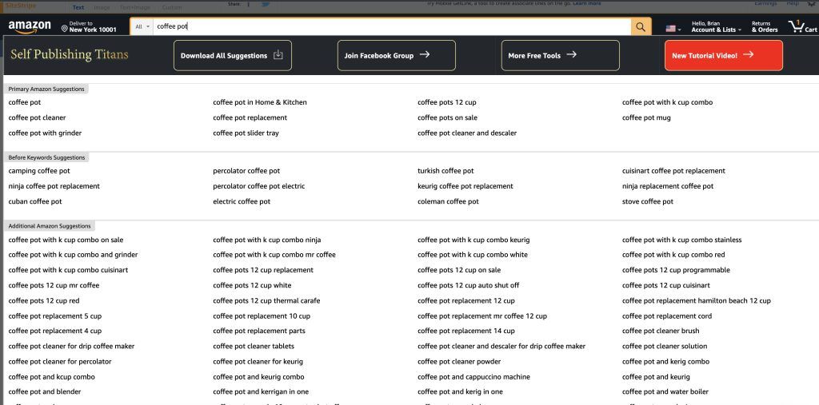Select suggestion "coffee pot in Home & Kitchen"
This screenshot has width=819, height=405.
[x=260, y=102]
